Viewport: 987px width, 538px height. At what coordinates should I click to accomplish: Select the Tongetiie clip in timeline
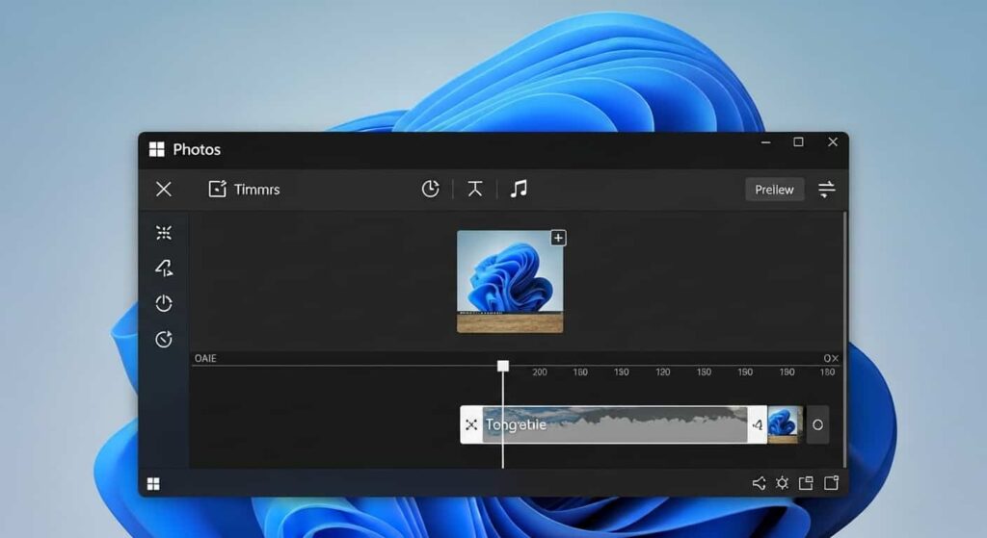tap(614, 424)
